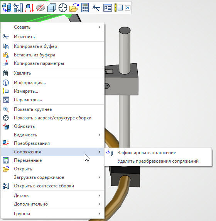The height and width of the screenshot is (221, 216).
Task: Select Удалить преобразования сопряжений
Action: pos(158,161)
